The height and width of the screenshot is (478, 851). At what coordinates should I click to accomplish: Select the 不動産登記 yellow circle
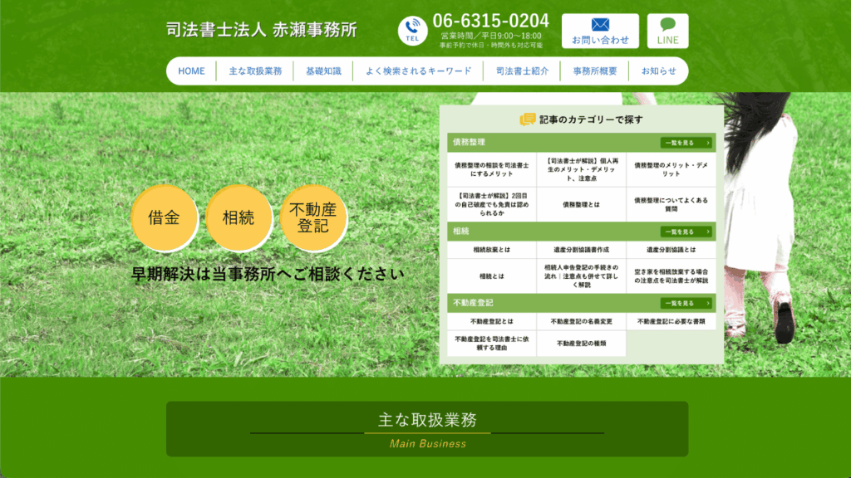click(x=312, y=218)
